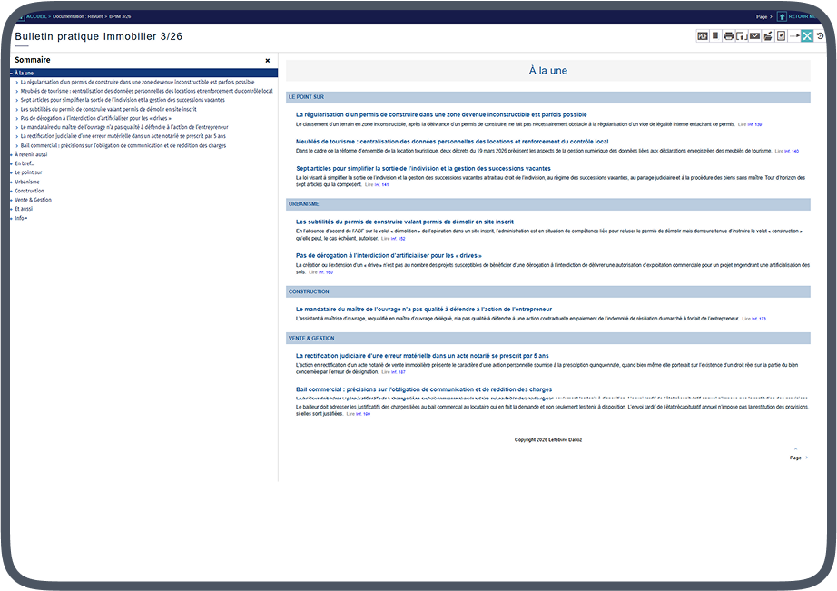Export the bulletin as PDF
837x591 pixels.
[x=703, y=36]
